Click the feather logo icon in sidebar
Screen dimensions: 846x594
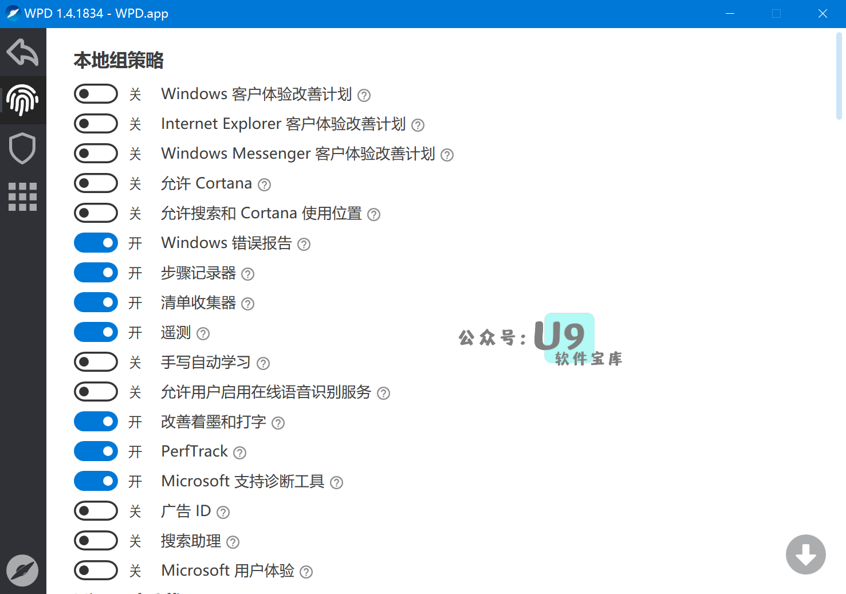coord(22,571)
